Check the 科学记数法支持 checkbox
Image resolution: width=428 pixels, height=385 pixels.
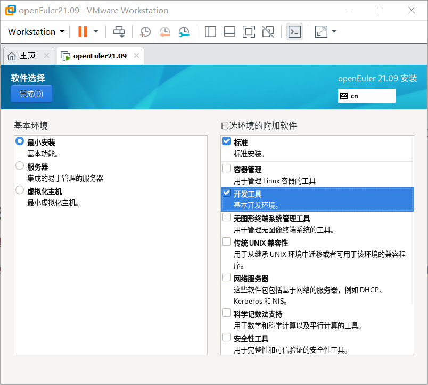(x=226, y=313)
